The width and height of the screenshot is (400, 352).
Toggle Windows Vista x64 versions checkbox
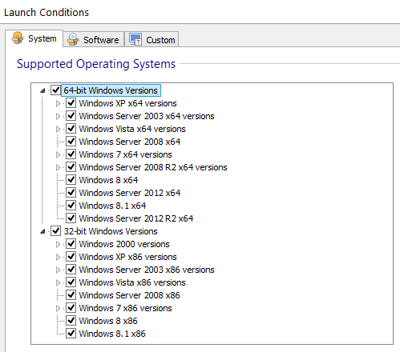pos(71,129)
